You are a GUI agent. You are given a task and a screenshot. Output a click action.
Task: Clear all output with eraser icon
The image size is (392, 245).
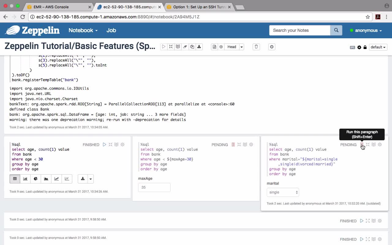tap(185, 47)
